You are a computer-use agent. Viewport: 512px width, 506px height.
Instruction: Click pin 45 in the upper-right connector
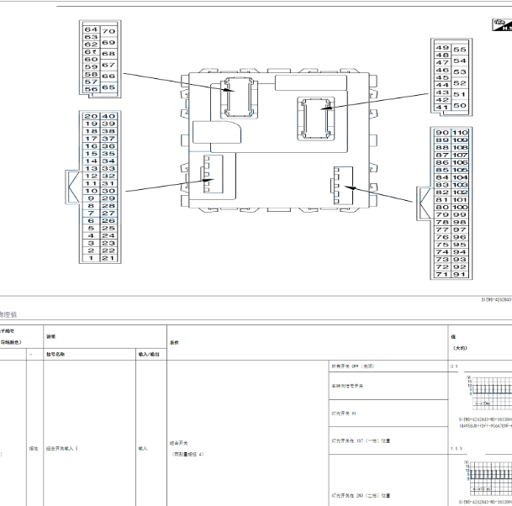click(442, 77)
